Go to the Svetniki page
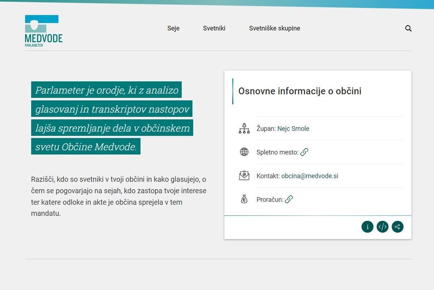The height and width of the screenshot is (290, 434). click(x=214, y=28)
